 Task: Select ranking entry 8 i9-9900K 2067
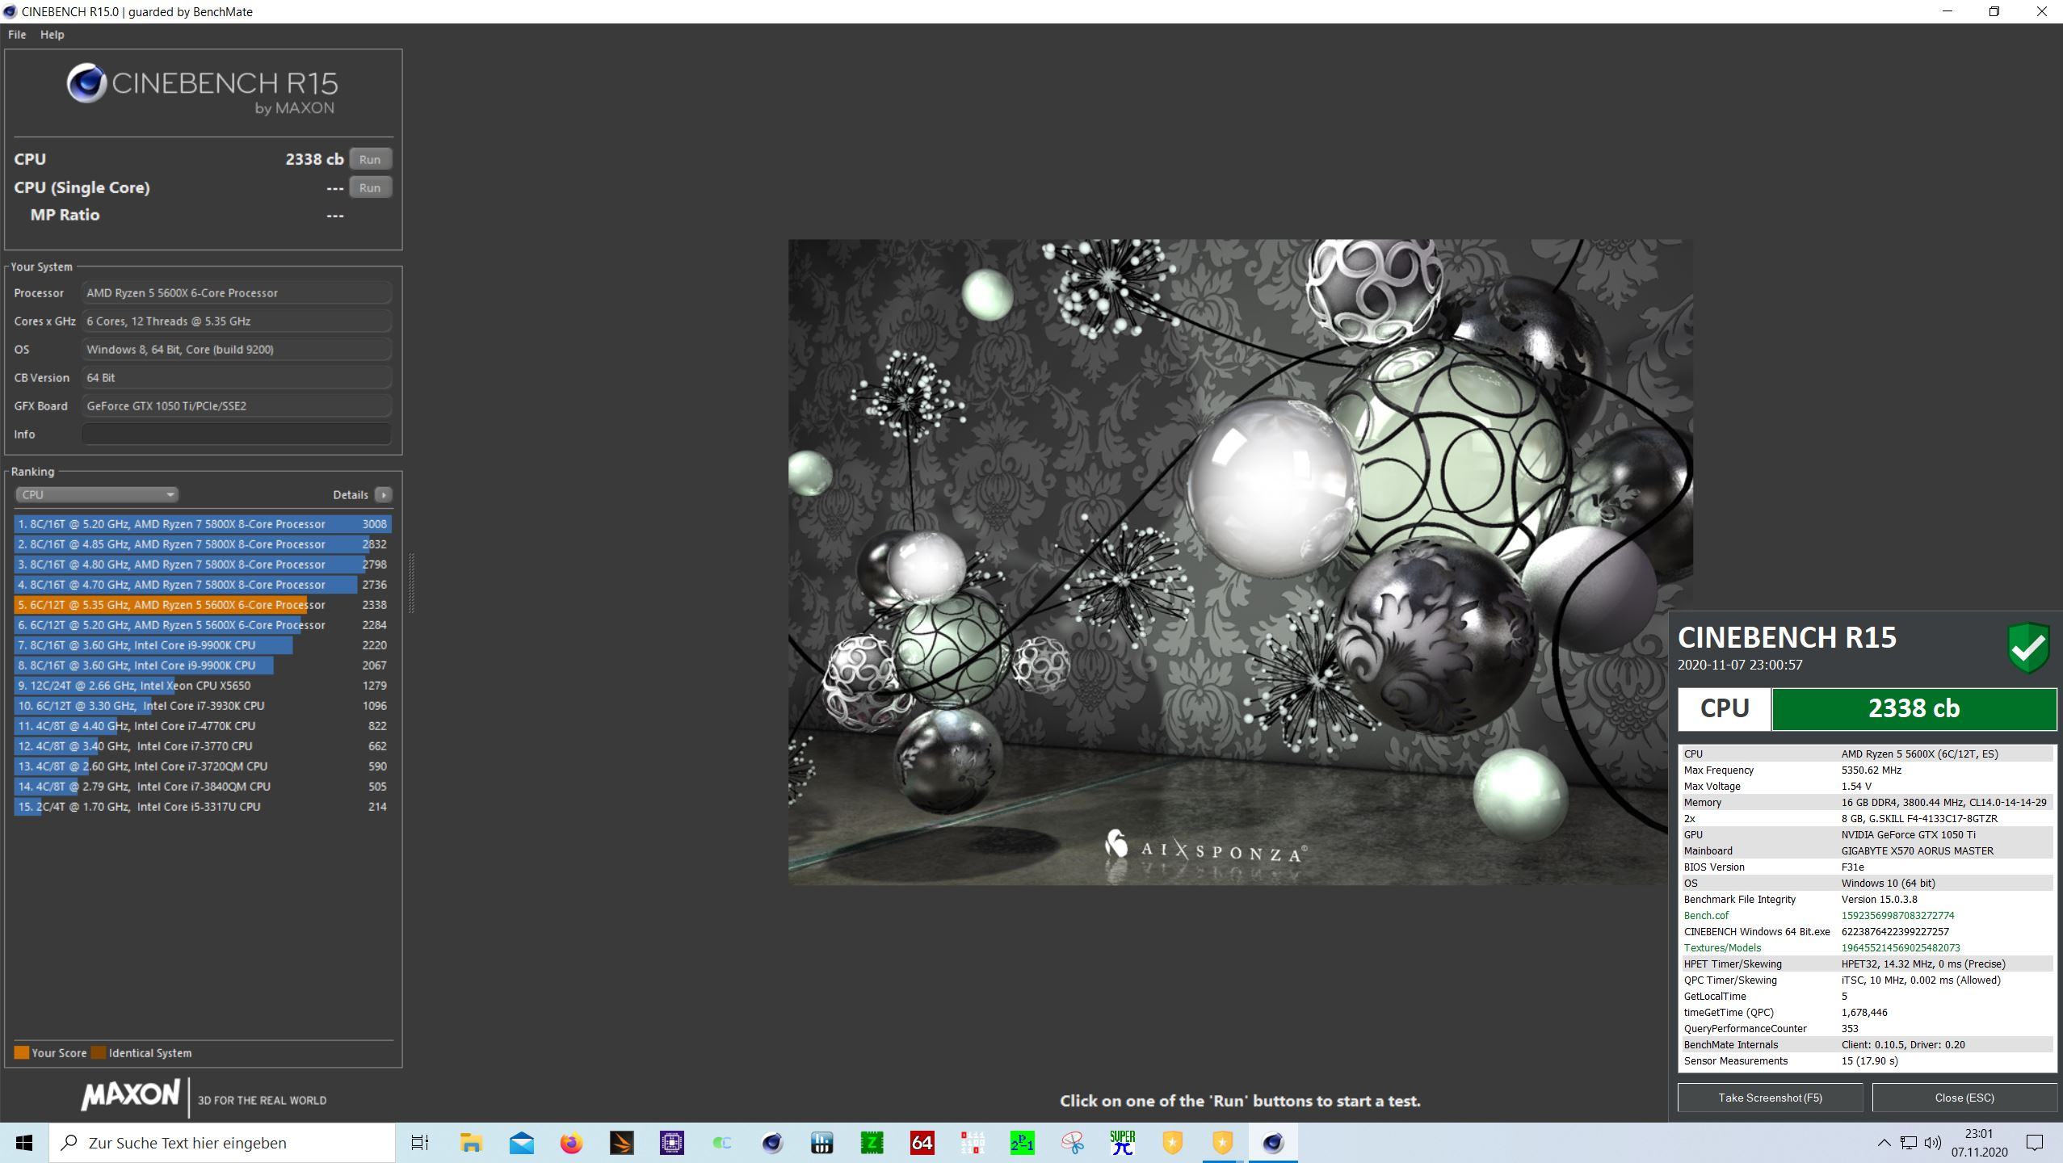click(x=202, y=665)
